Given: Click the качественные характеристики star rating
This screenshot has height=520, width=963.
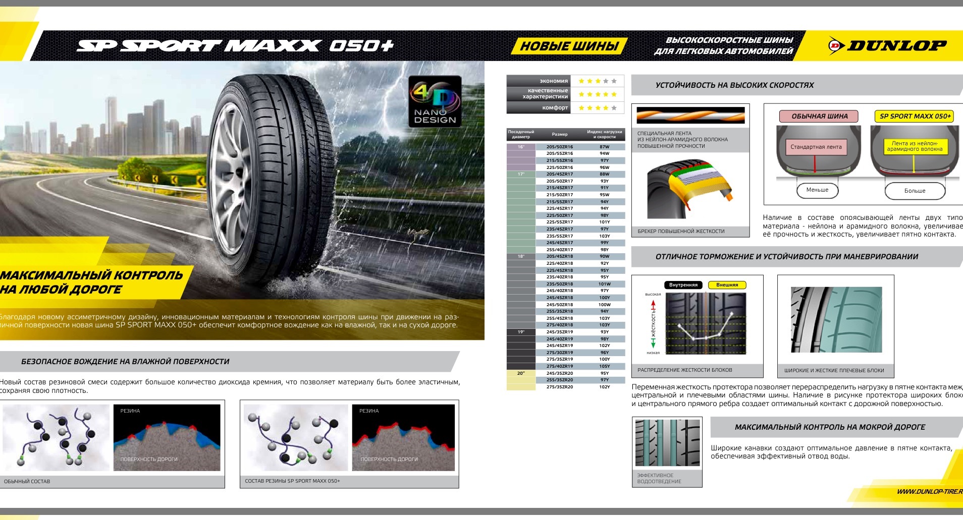Looking at the screenshot, I should (598, 94).
